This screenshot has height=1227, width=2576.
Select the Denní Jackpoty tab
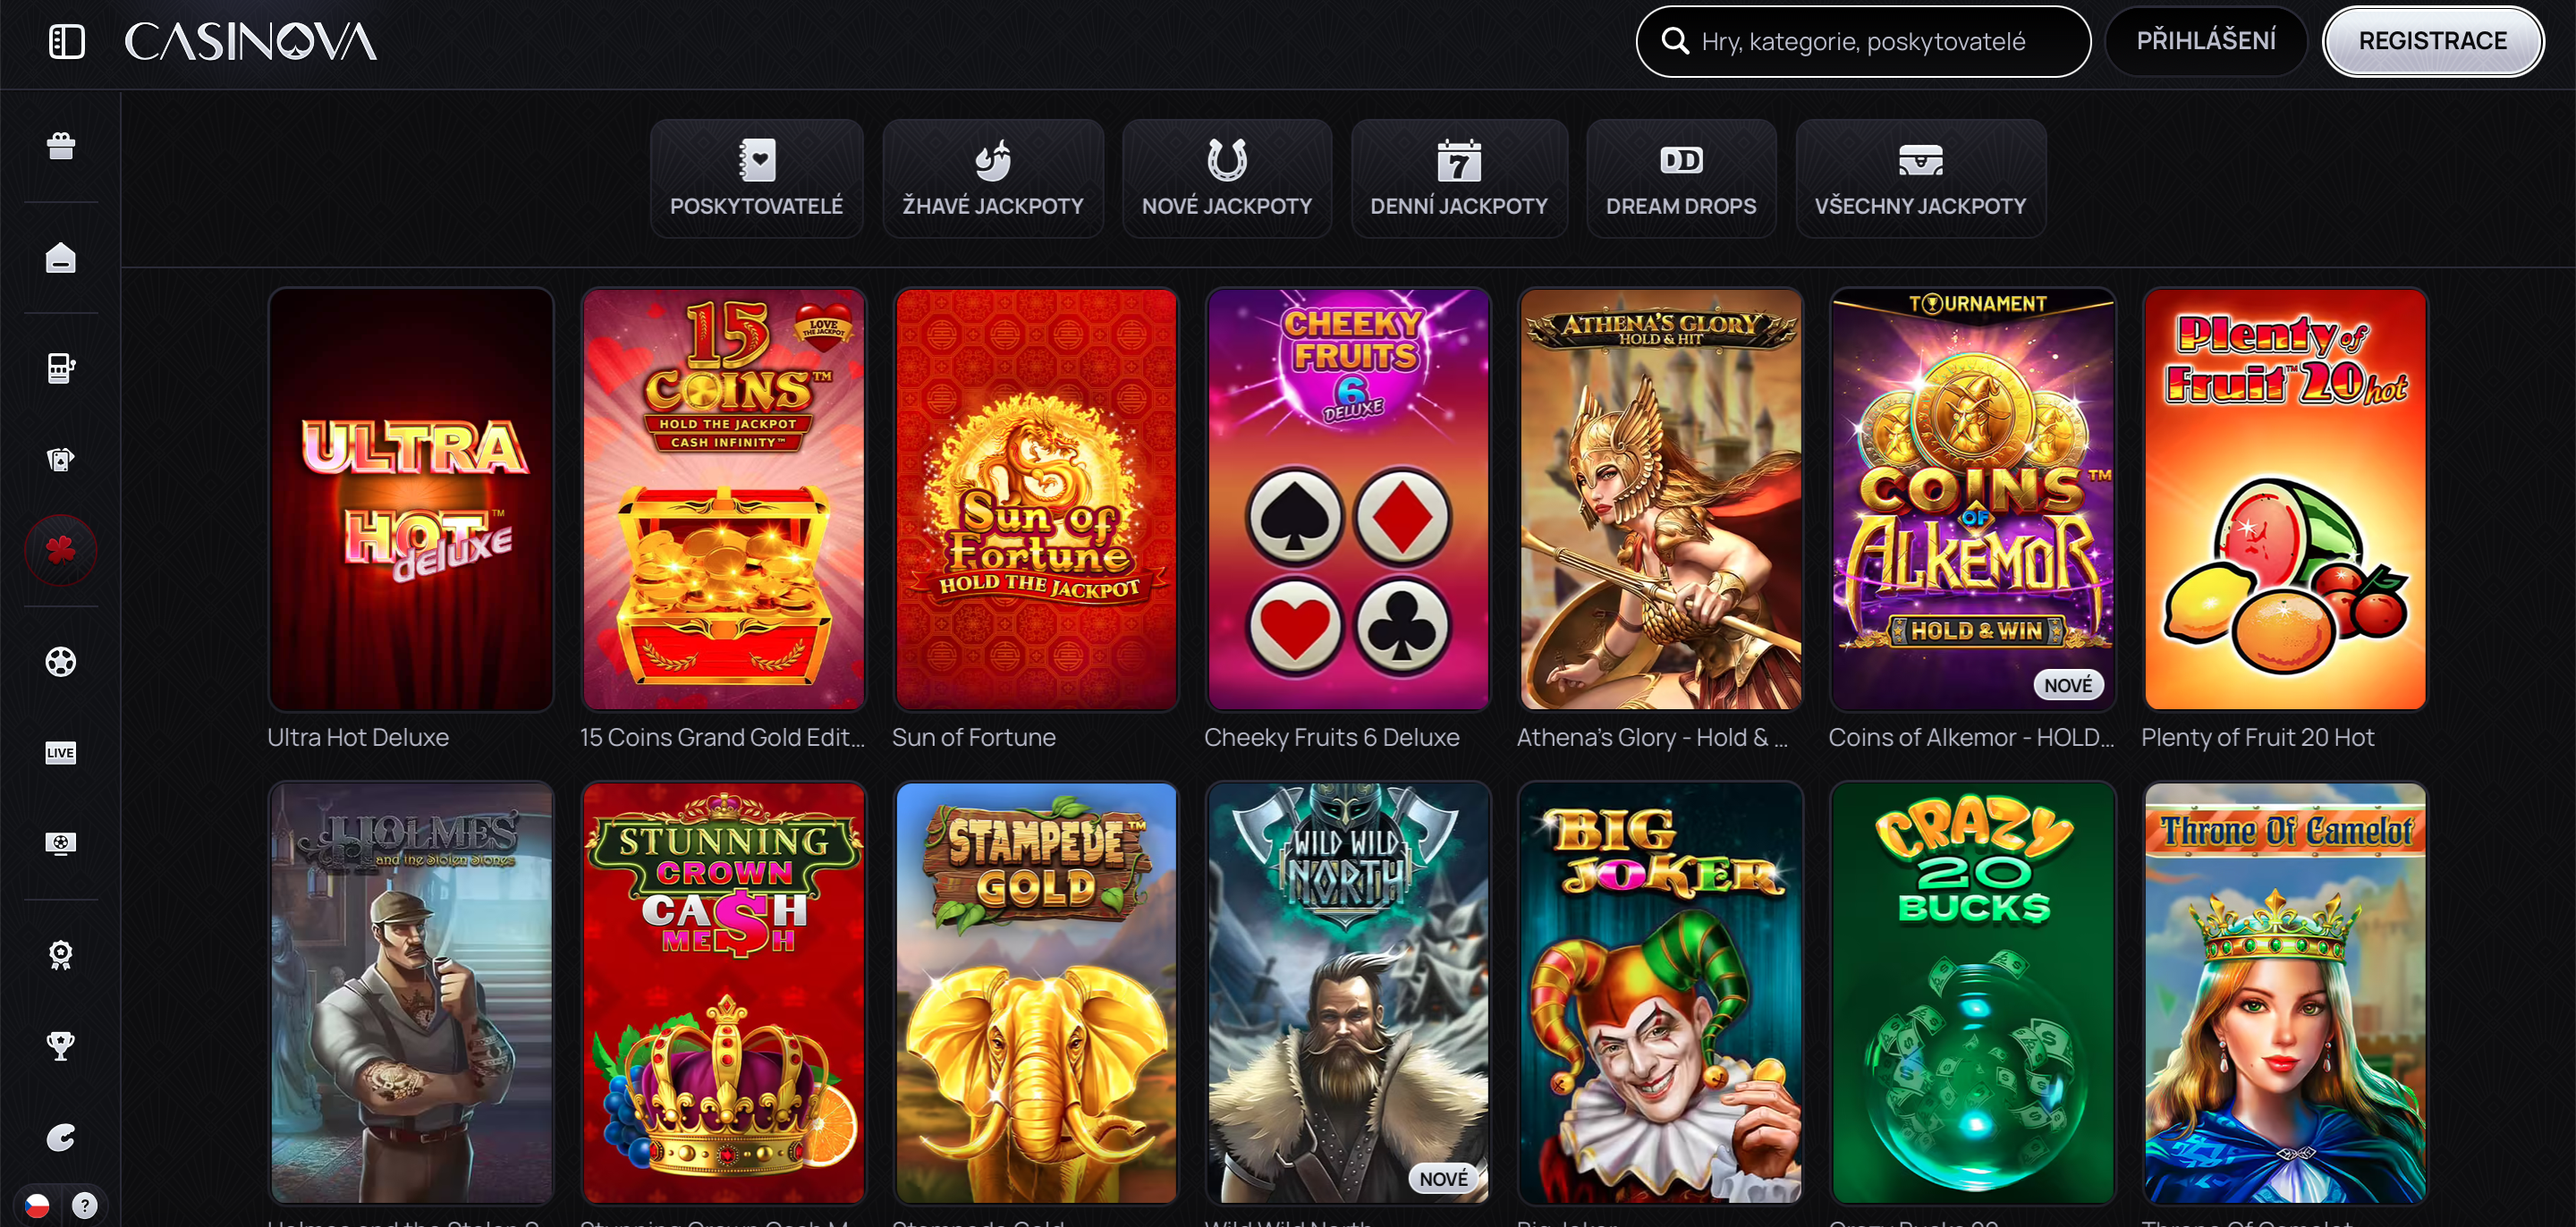click(1458, 179)
